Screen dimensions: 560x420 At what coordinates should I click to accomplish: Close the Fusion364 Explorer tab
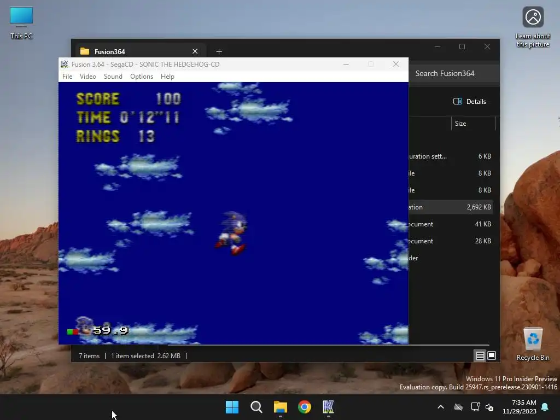[x=195, y=51]
